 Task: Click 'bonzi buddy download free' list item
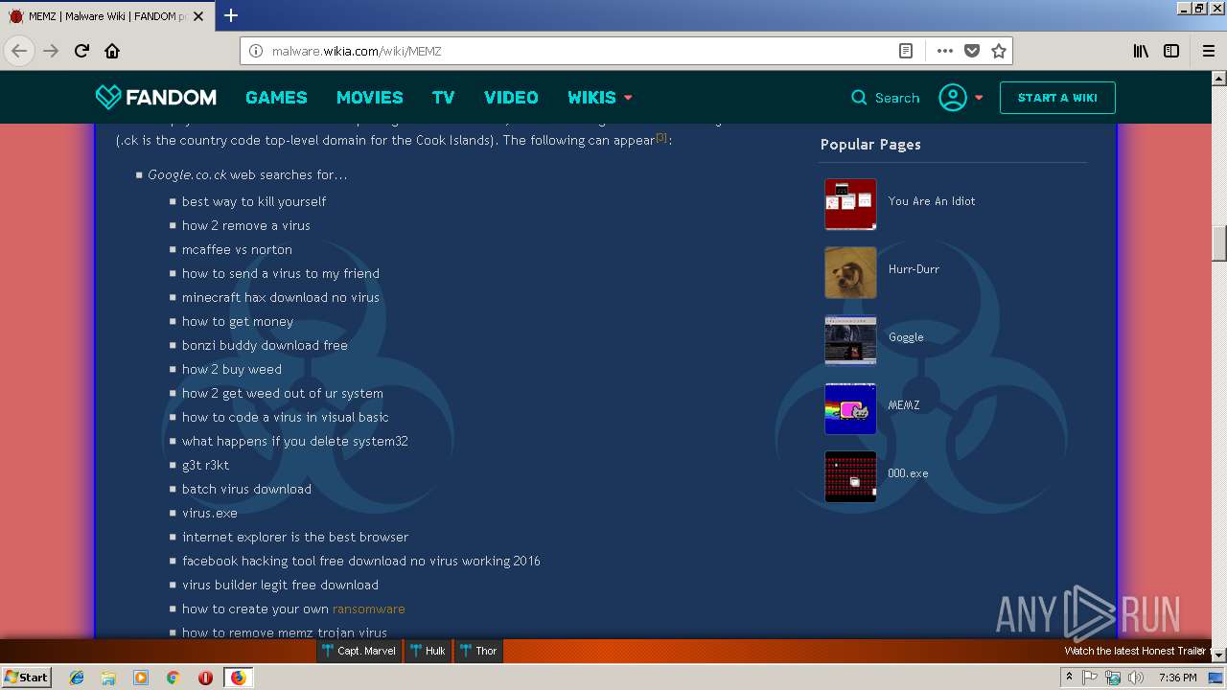tap(265, 345)
